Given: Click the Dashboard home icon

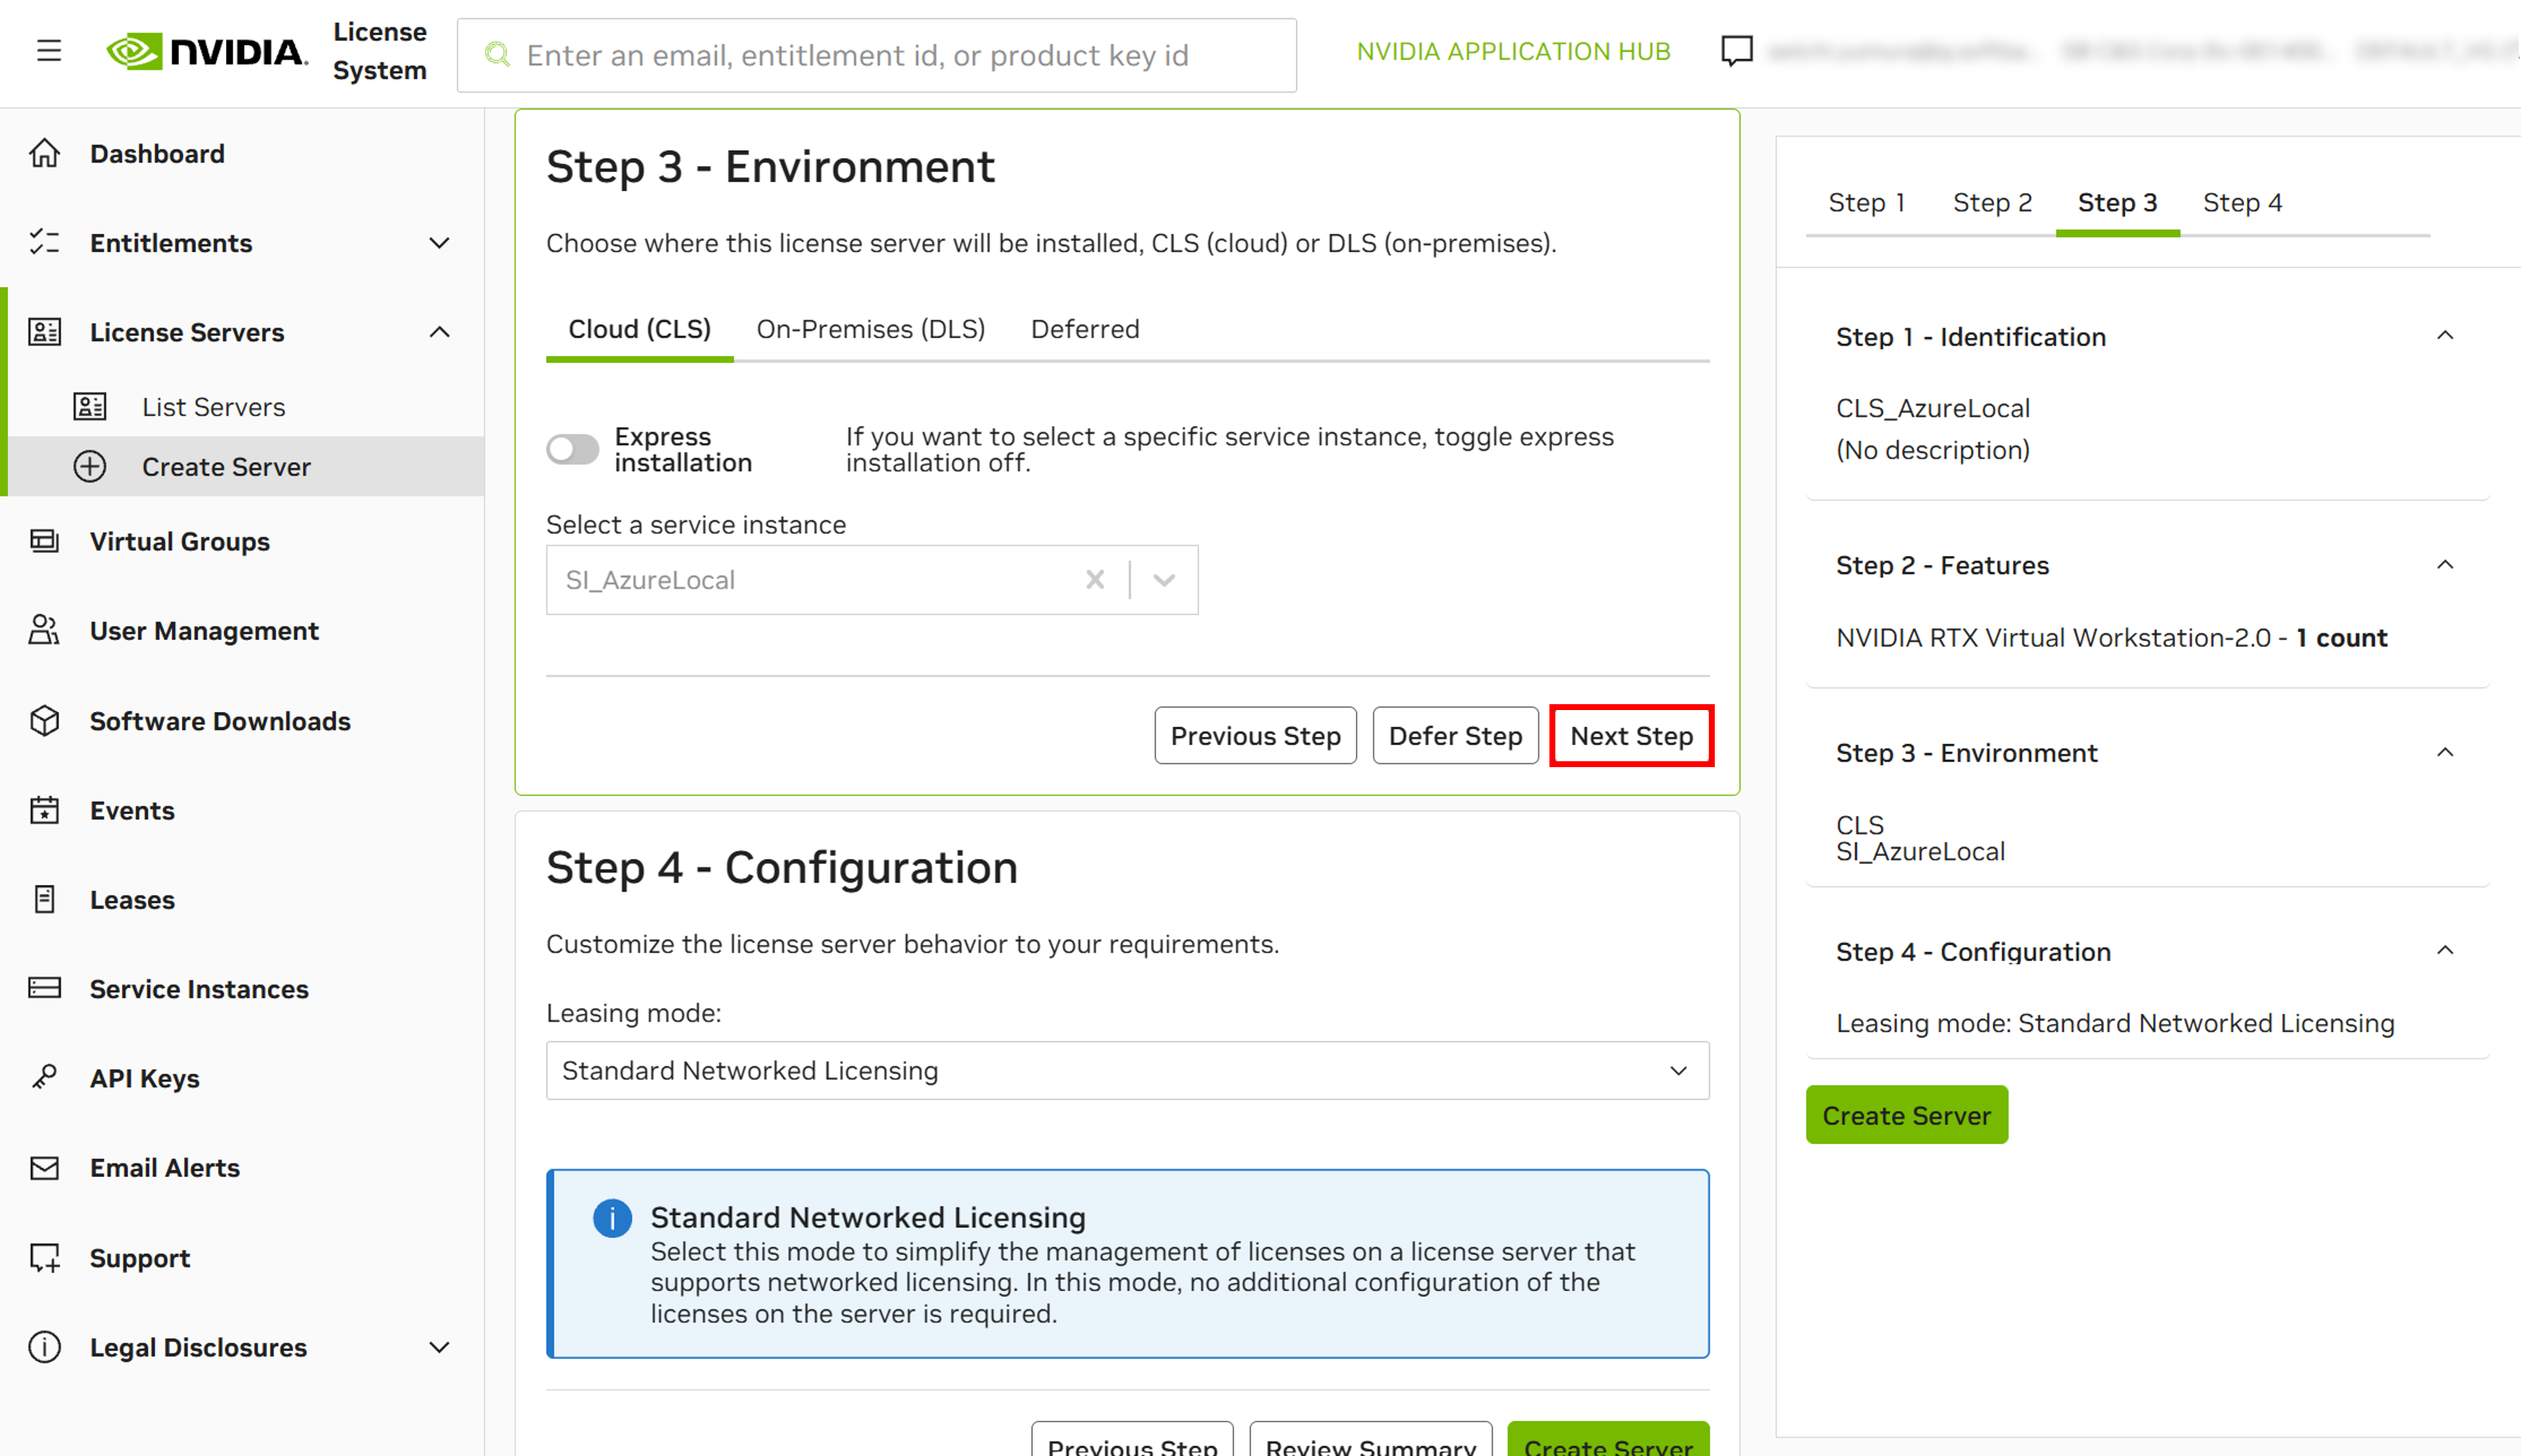Looking at the screenshot, I should click(x=45, y=154).
